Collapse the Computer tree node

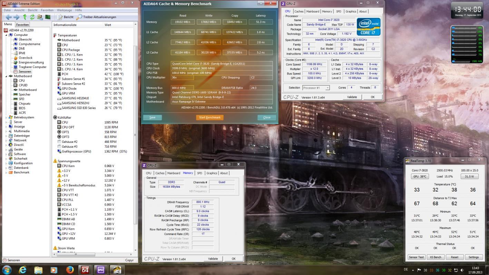(x=6, y=35)
